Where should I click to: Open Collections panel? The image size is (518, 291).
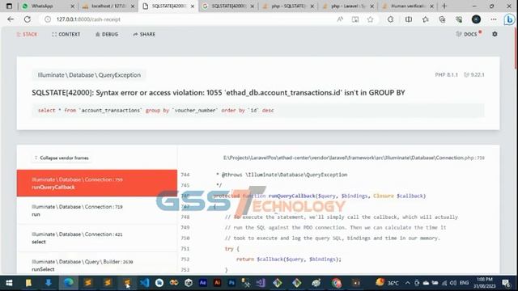point(442,19)
